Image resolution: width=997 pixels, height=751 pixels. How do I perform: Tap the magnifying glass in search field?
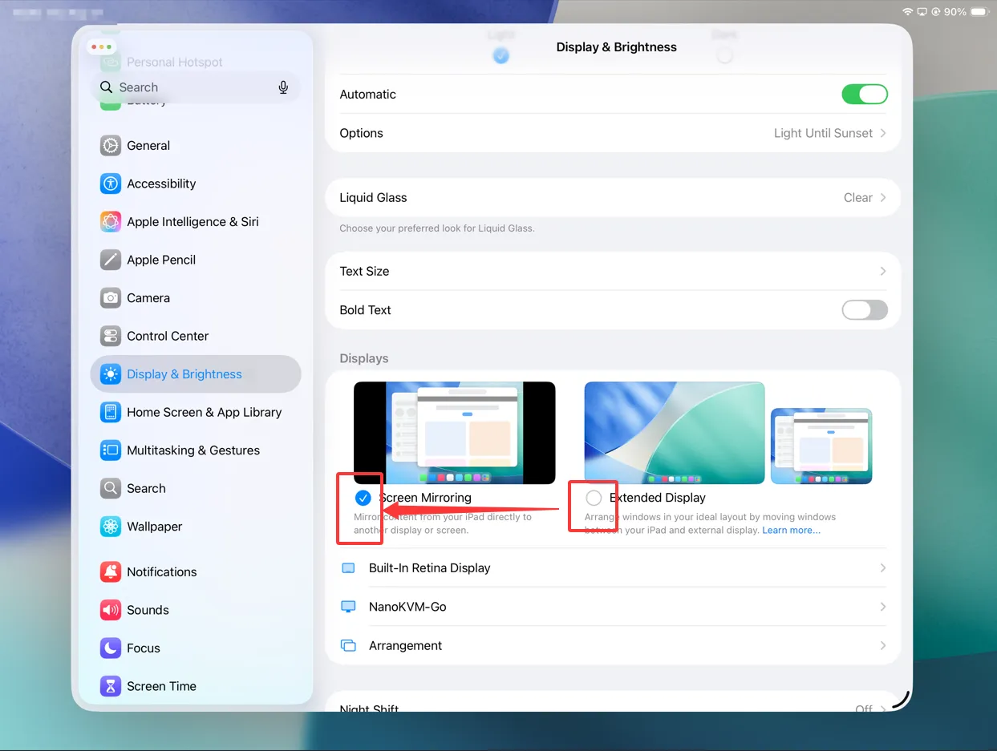[106, 87]
